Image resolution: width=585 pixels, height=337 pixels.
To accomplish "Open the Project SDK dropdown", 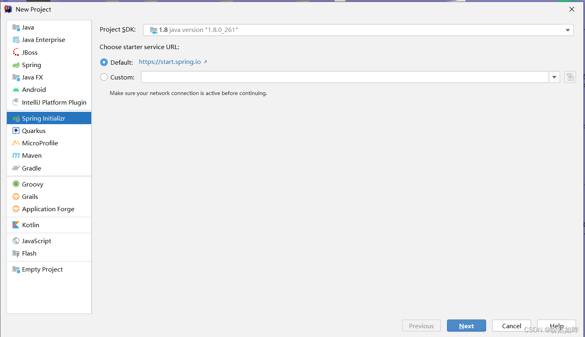I will [x=567, y=30].
